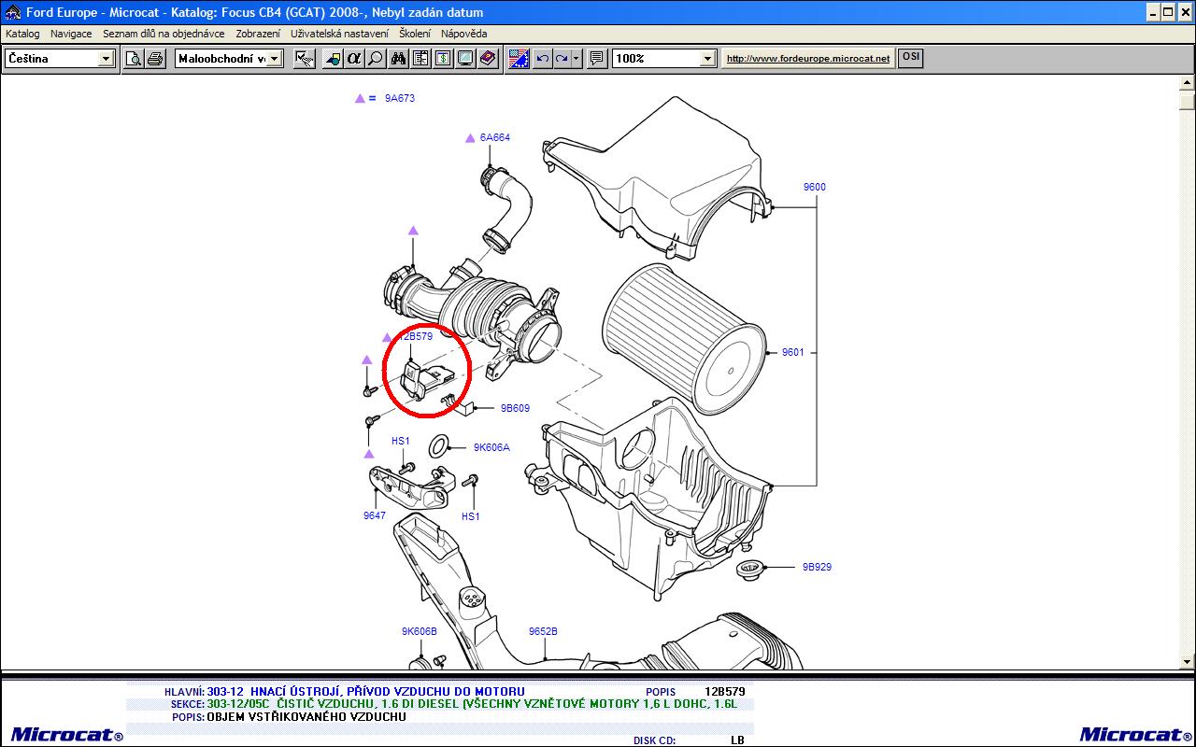Click the speech bubble notes icon
This screenshot has width=1196, height=747.
point(598,59)
